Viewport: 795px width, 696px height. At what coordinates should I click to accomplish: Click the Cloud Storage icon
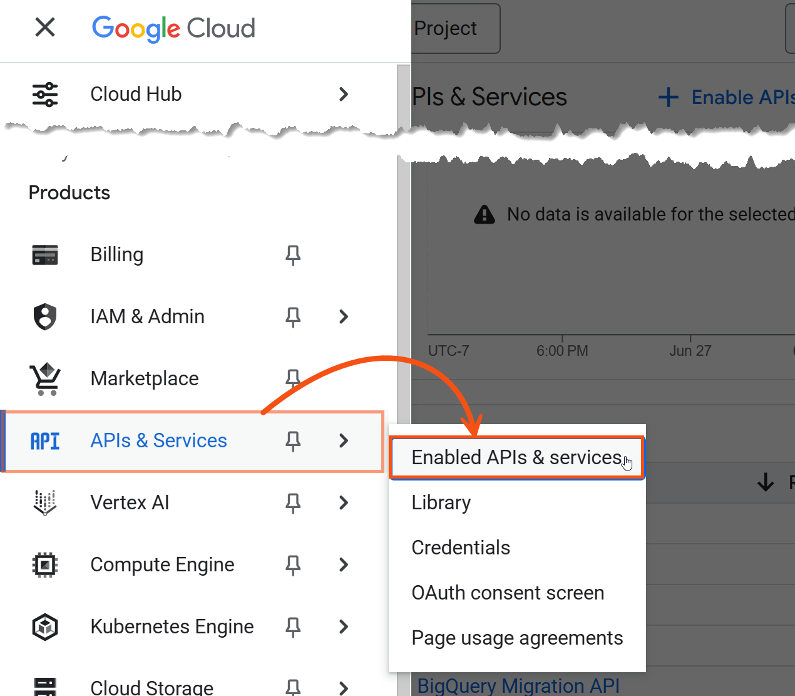(45, 687)
